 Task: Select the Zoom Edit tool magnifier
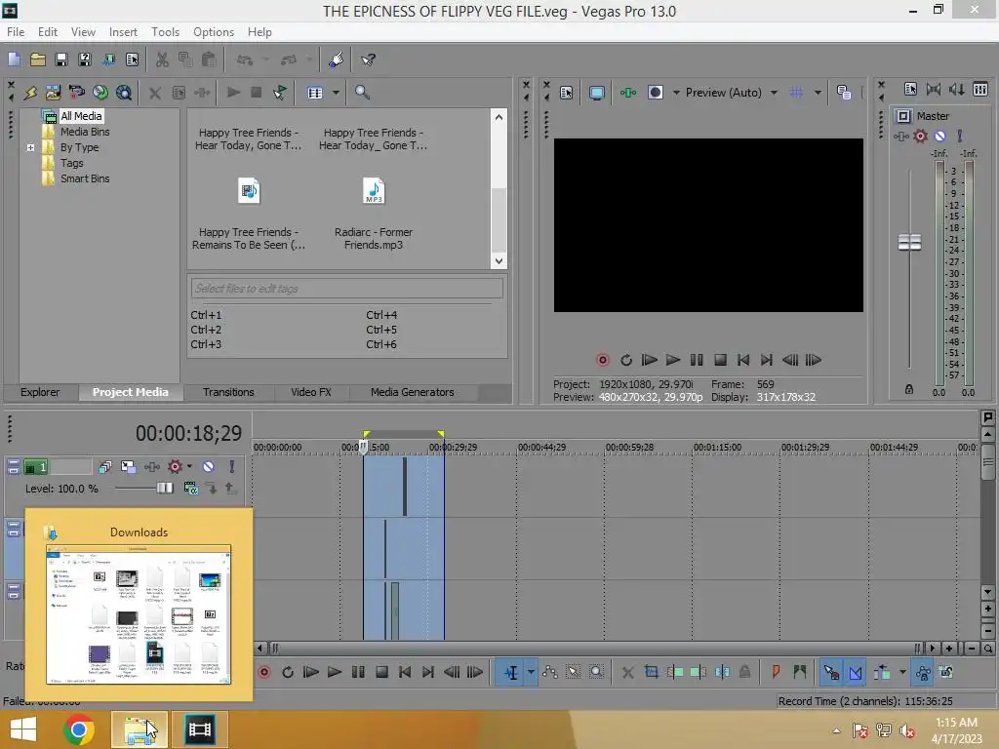point(596,672)
